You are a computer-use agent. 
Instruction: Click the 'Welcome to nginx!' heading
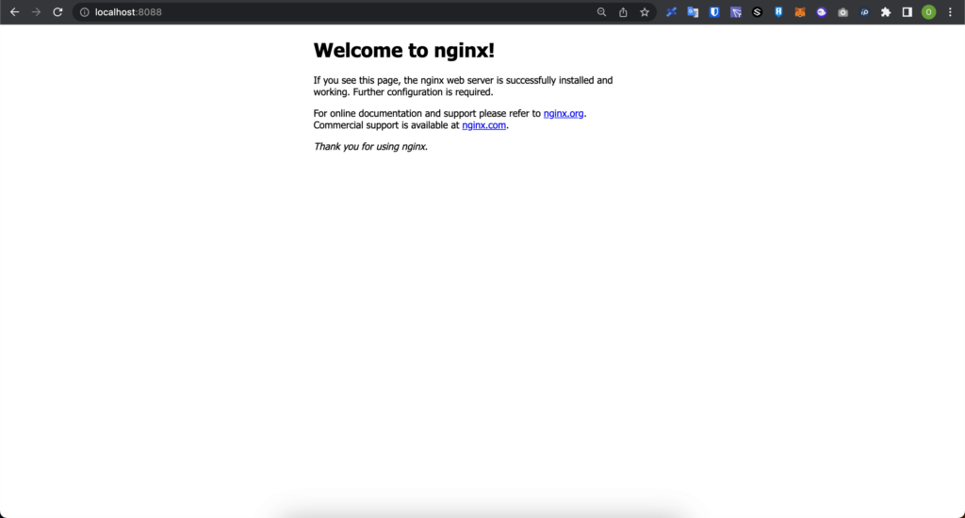click(403, 51)
